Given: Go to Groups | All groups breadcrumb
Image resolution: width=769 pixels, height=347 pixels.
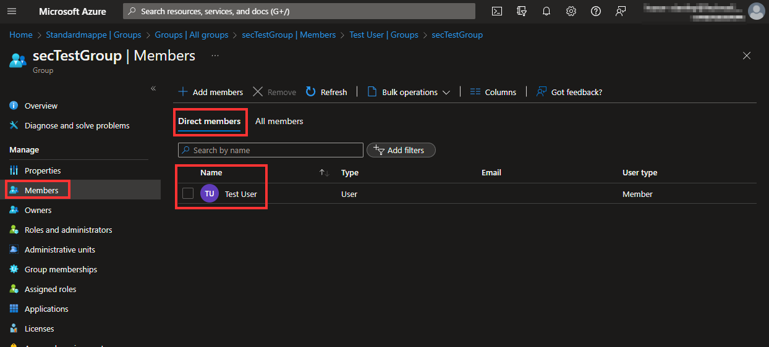Looking at the screenshot, I should pos(192,35).
